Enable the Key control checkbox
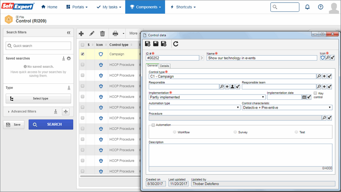The image size is (341, 192). (x=315, y=93)
